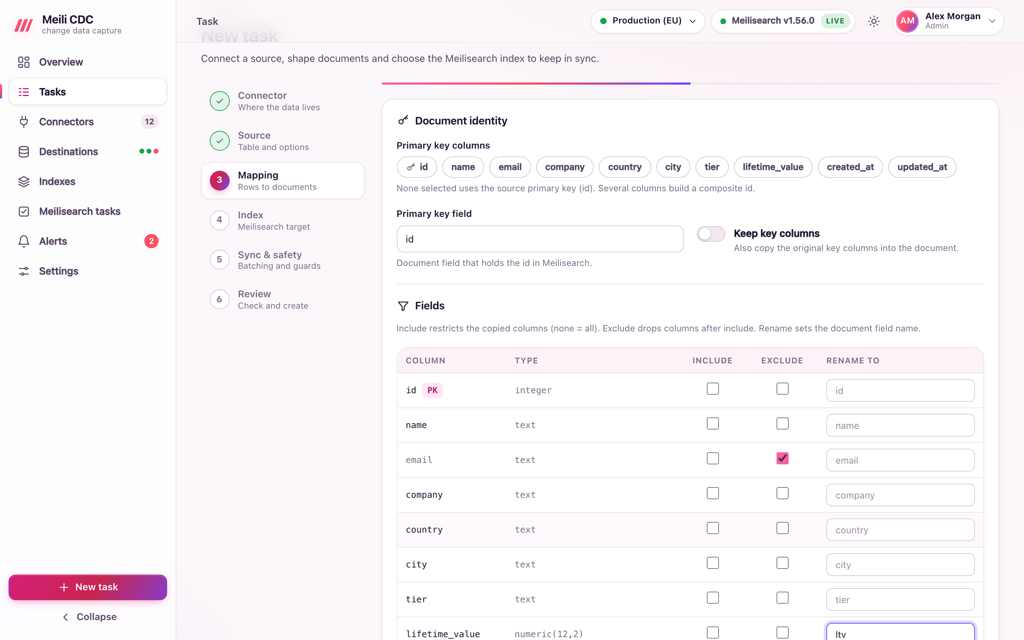Select the email primary key column chip
The width and height of the screenshot is (1024, 640).
pos(510,167)
